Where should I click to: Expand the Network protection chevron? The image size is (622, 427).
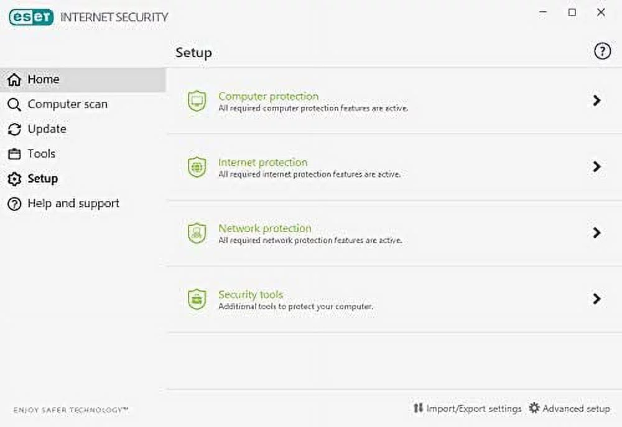(596, 233)
